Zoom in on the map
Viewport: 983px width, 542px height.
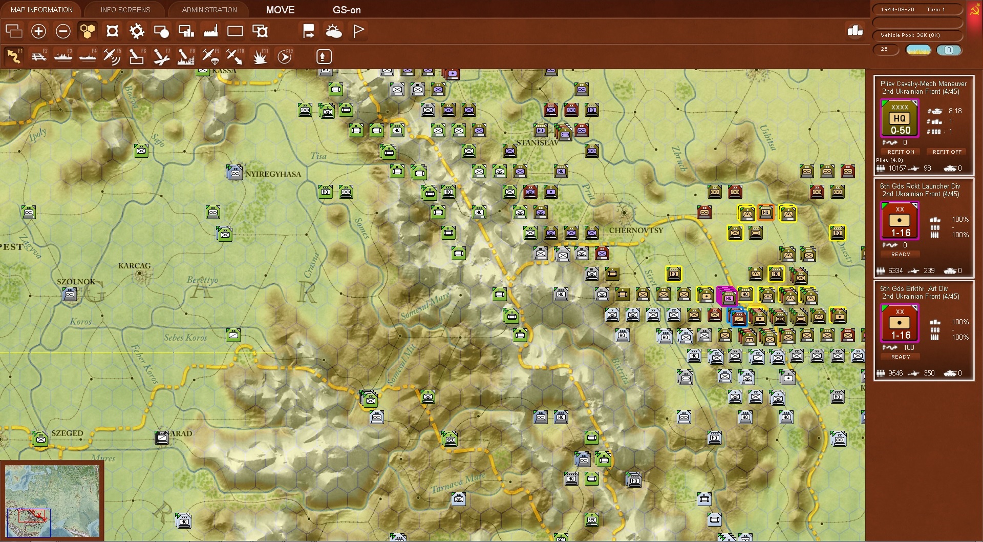38,31
